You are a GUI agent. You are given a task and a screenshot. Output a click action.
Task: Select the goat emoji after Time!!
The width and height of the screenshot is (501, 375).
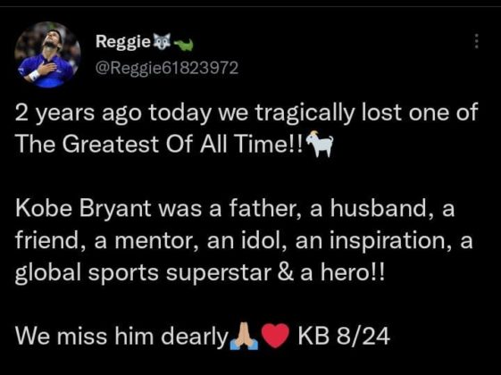tap(320, 144)
